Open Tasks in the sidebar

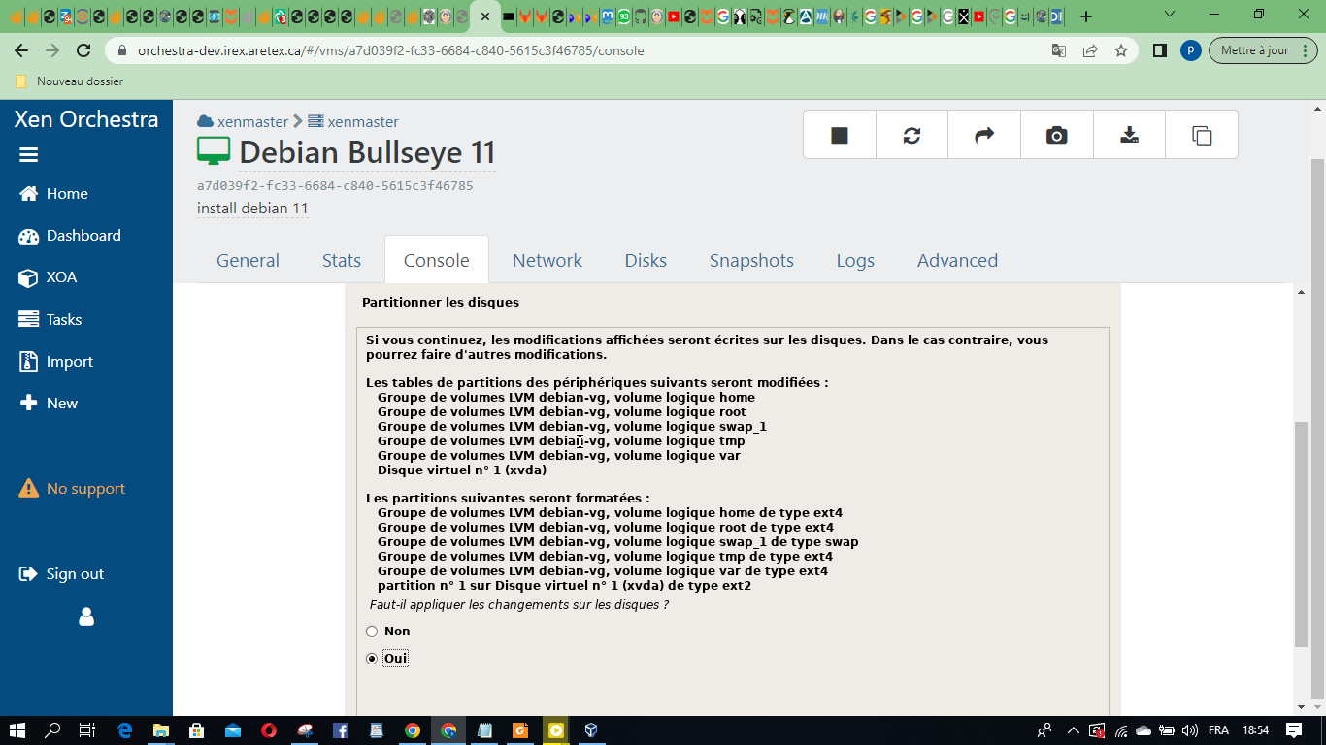pyautogui.click(x=50, y=319)
